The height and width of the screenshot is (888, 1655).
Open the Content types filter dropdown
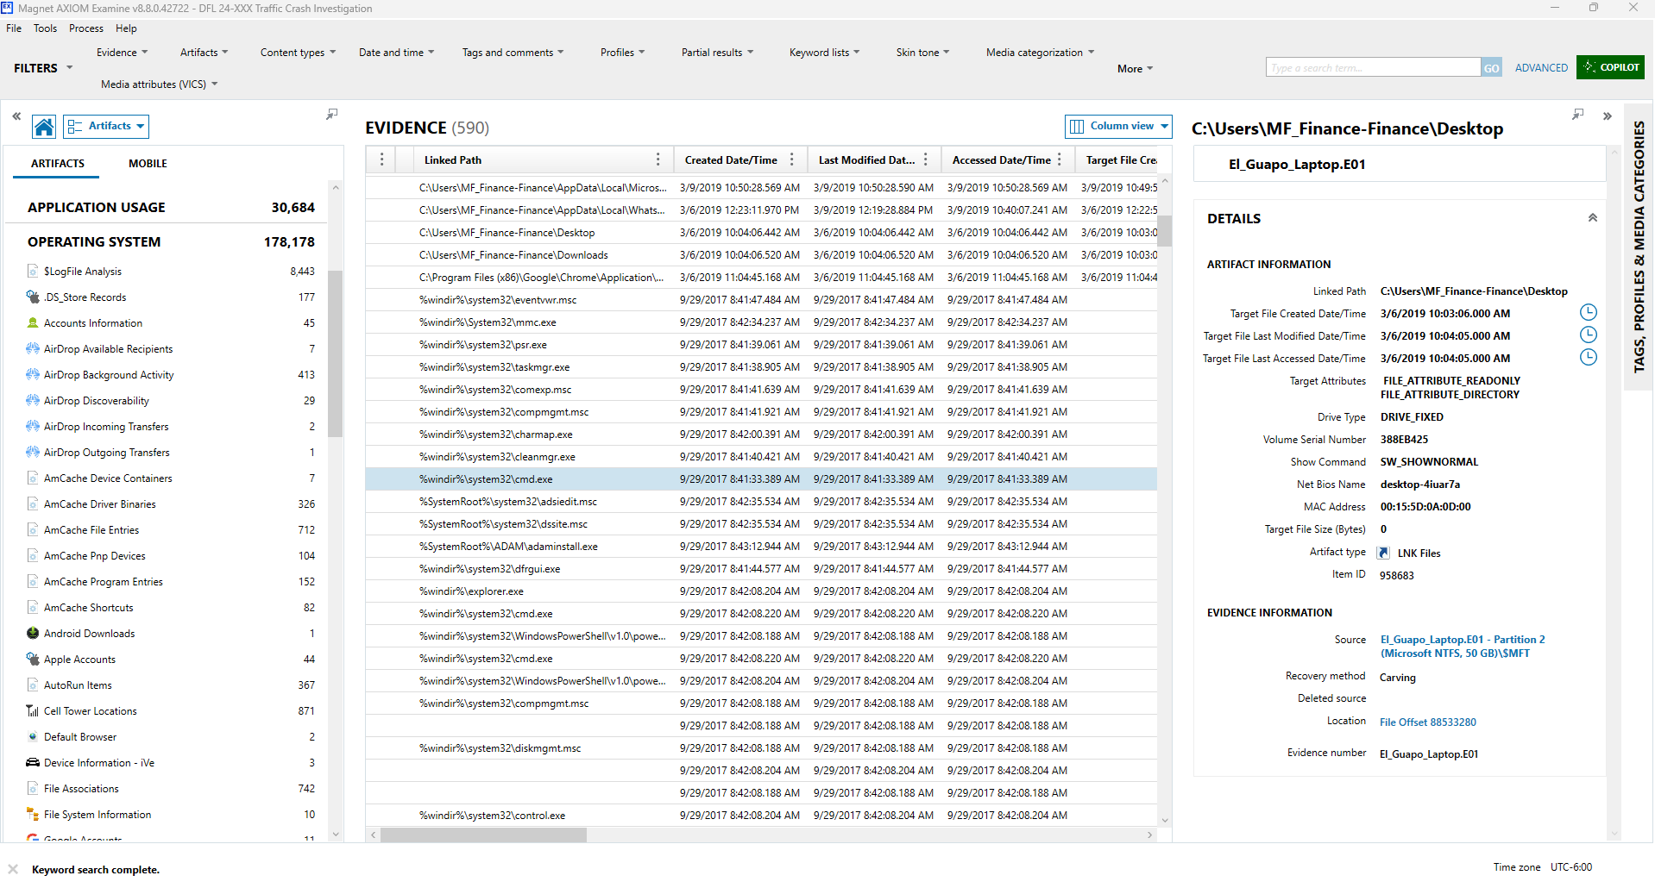pos(298,53)
